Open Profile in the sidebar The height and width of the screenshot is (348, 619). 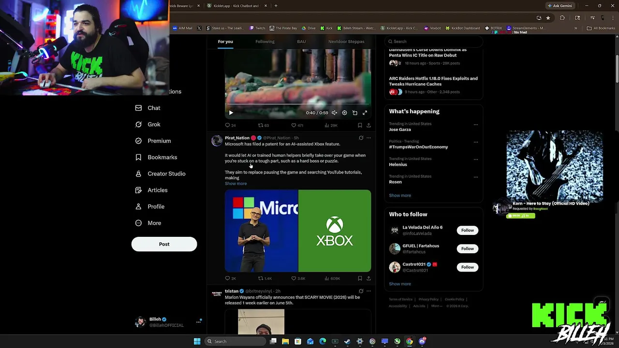150,206
